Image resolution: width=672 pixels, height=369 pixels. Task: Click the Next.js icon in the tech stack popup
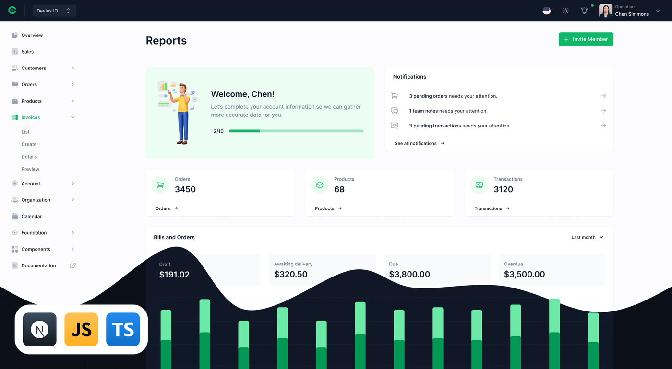39,329
